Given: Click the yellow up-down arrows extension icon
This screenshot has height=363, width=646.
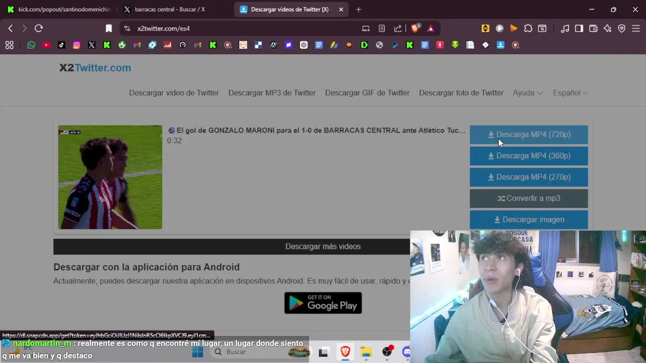Looking at the screenshot, I should (x=486, y=28).
